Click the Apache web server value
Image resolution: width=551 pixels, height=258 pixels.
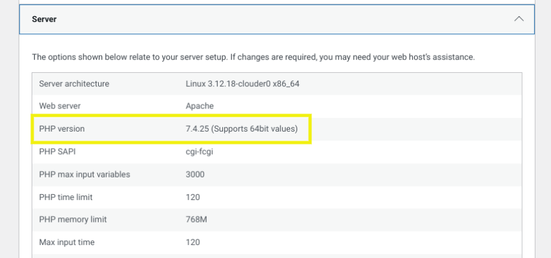click(x=200, y=106)
